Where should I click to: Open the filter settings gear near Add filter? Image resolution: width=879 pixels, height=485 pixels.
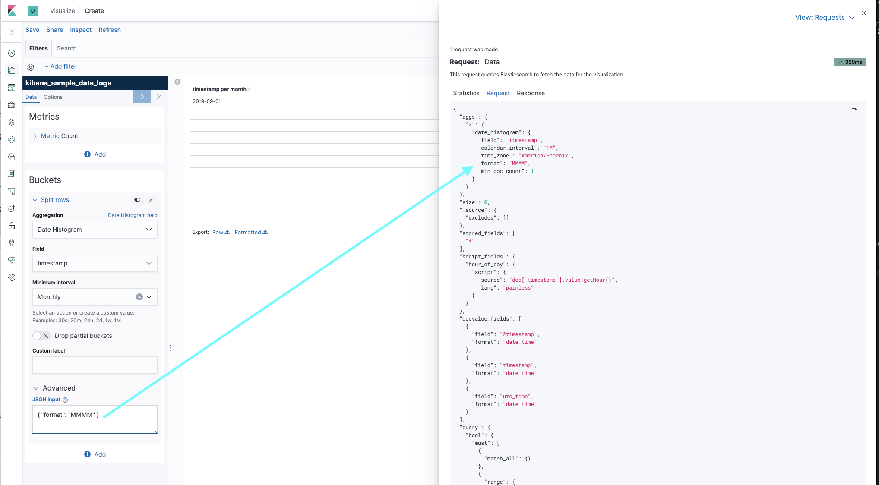[x=30, y=67]
